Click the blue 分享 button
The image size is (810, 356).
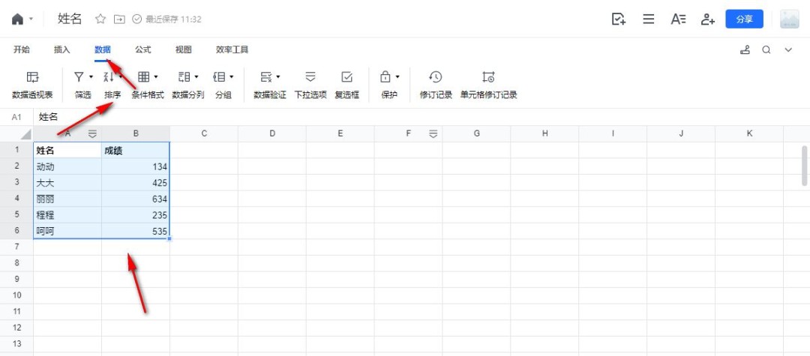[x=744, y=19]
